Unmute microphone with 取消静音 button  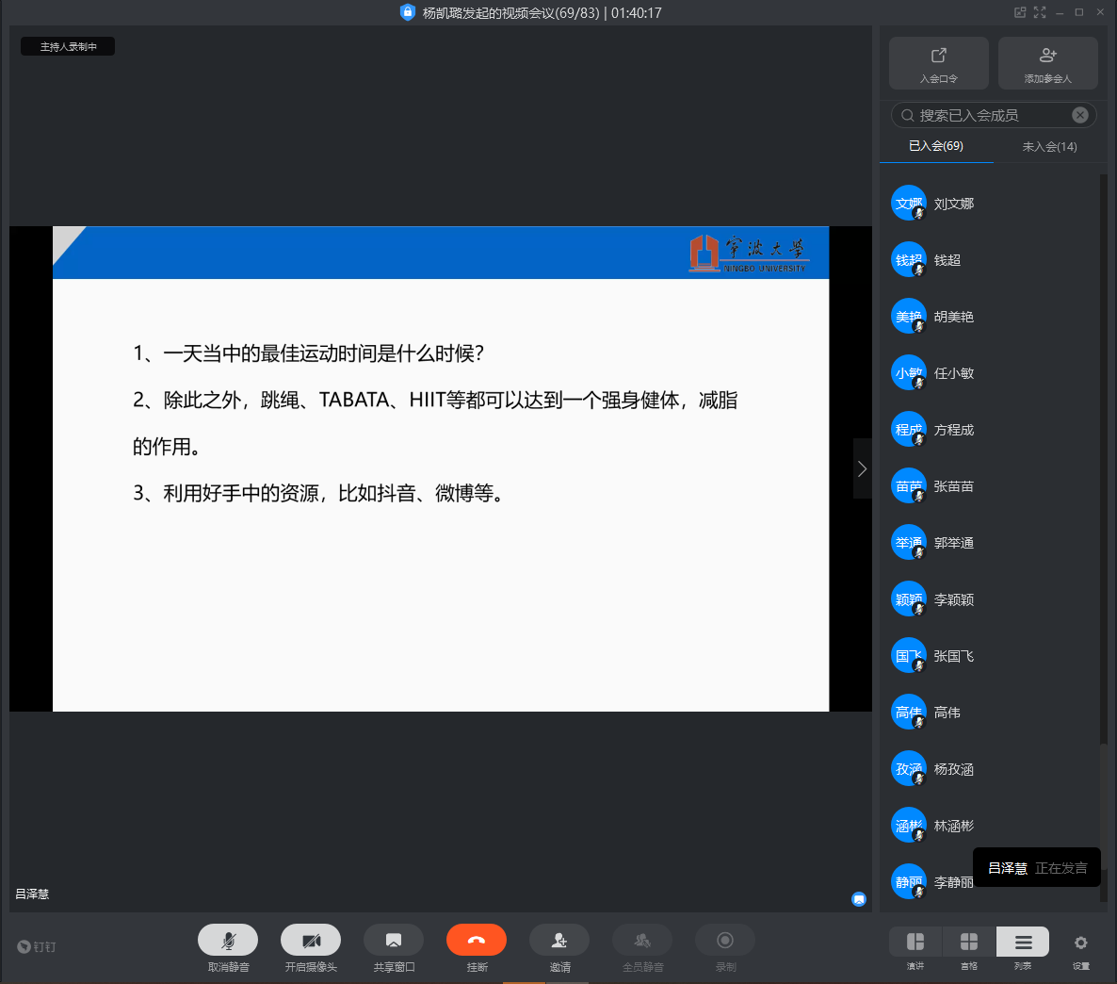tap(228, 941)
